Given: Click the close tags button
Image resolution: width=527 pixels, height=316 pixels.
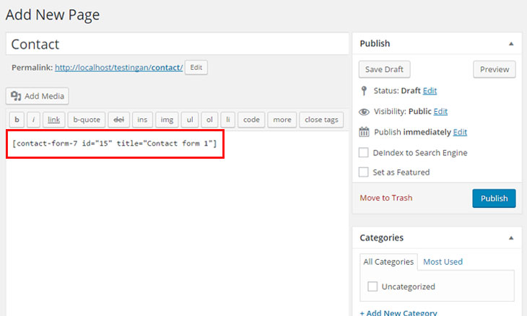Looking at the screenshot, I should [x=321, y=120].
